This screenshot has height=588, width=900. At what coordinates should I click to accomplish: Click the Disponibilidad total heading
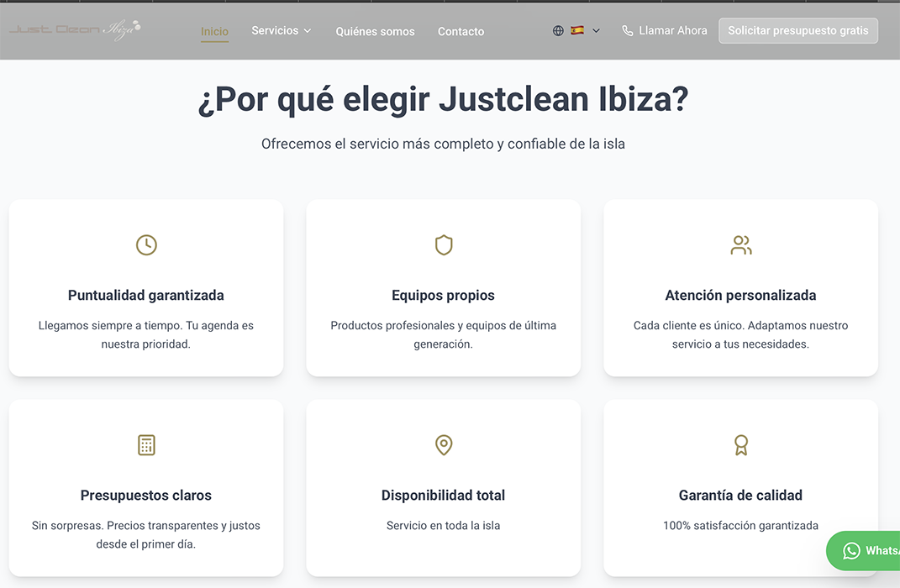pyautogui.click(x=443, y=495)
